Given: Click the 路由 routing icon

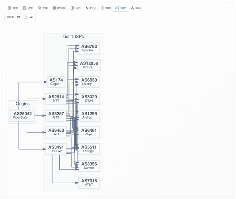Looking at the screenshot, I should 102,8.
